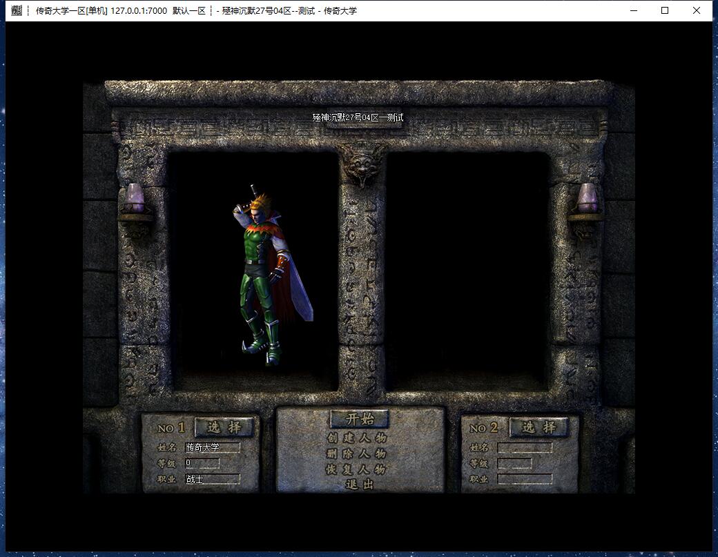The height and width of the screenshot is (557, 718).
Task: Click 恢复人物 to restore a character
Action: tap(356, 469)
